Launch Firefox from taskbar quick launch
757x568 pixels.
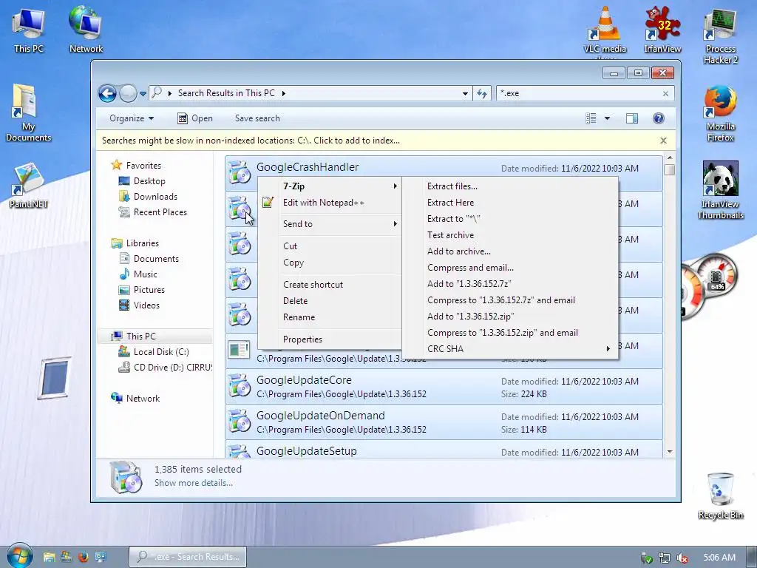83,557
